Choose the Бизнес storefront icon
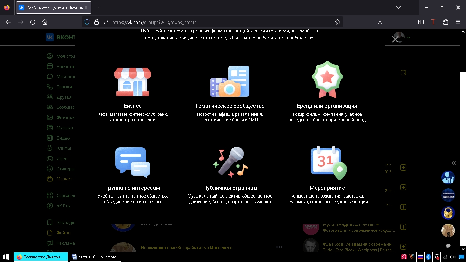Image resolution: width=466 pixels, height=262 pixels. [133, 81]
